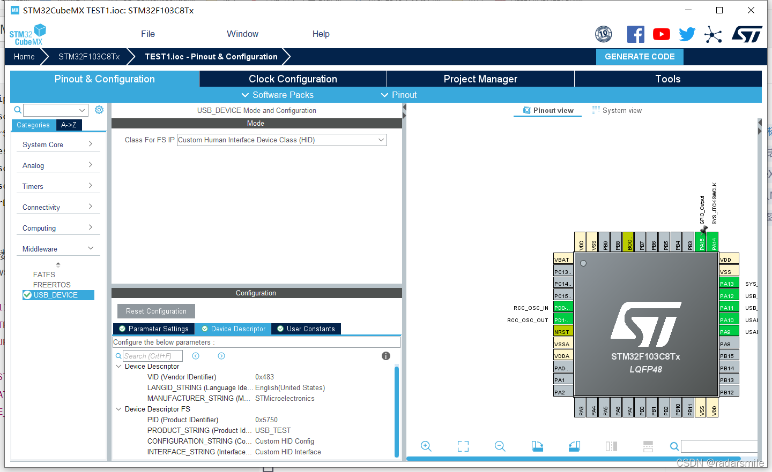Zoom in on the pinout view

(426, 446)
